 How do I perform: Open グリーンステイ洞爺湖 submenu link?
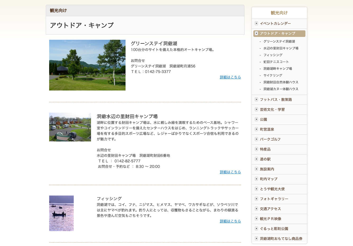click(x=279, y=41)
